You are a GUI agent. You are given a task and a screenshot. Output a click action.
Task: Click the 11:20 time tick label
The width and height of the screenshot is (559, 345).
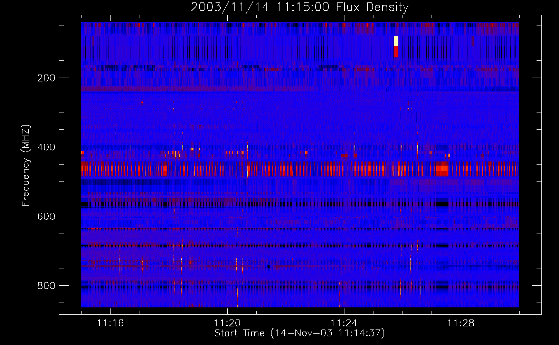pos(227,323)
